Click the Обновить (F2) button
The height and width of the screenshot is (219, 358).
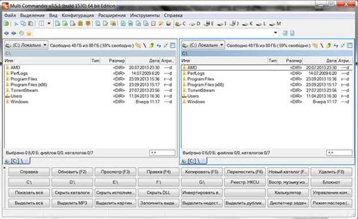pyautogui.click(x=72, y=172)
